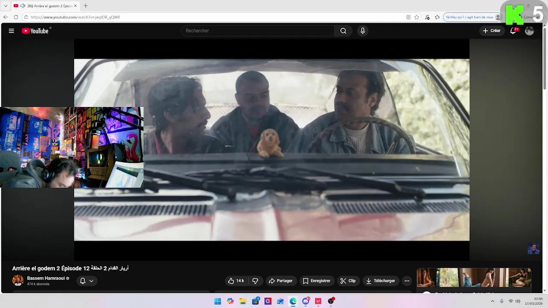Click the Créer button
This screenshot has height=308, width=548.
pyautogui.click(x=491, y=31)
